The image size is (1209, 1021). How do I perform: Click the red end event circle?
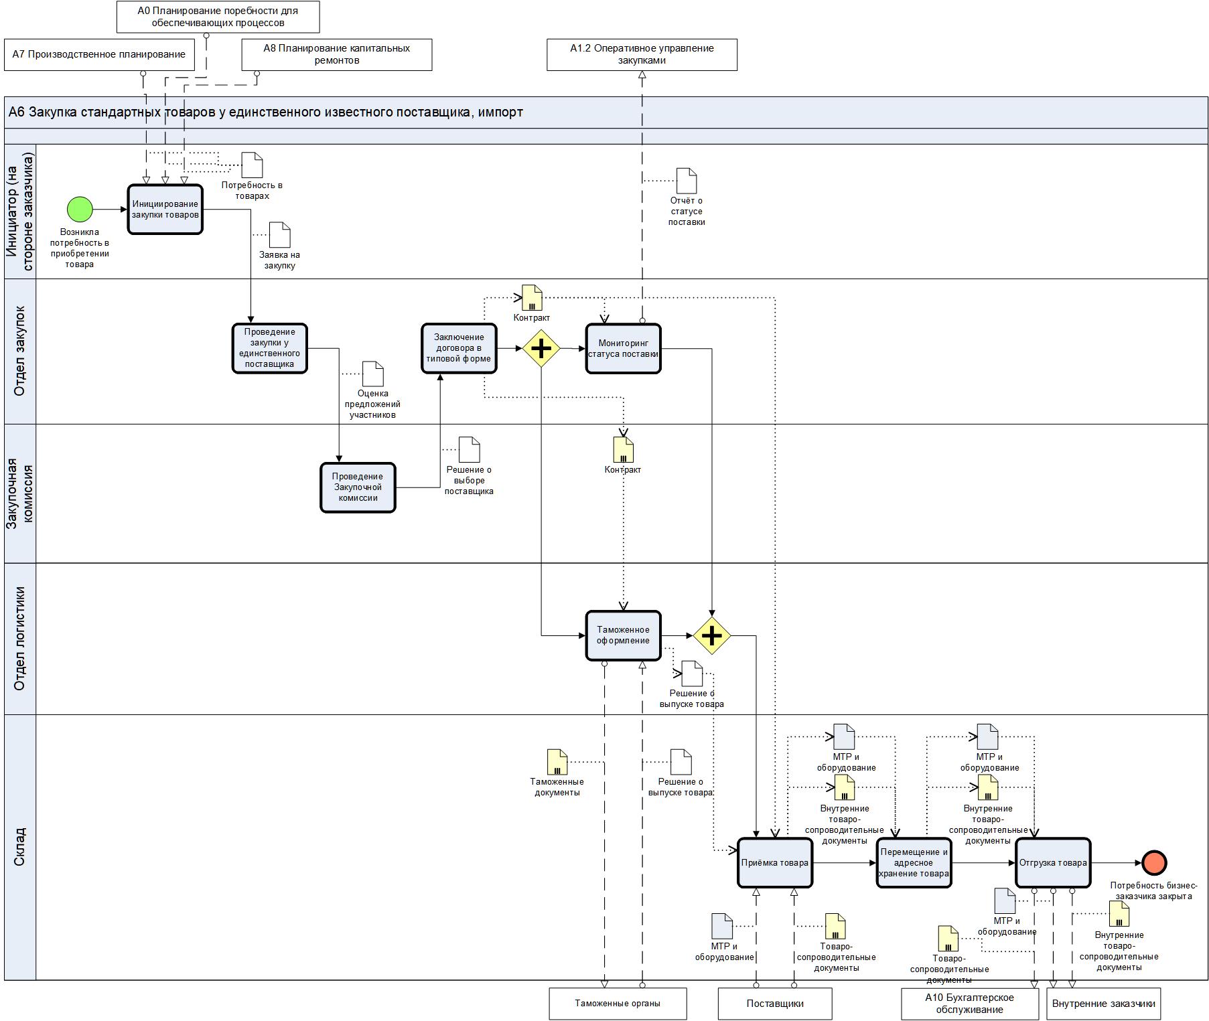click(1154, 862)
